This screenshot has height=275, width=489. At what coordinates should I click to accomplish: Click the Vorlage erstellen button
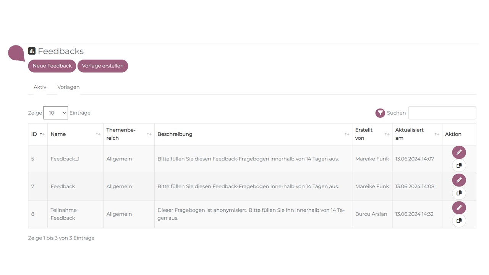[x=102, y=66]
